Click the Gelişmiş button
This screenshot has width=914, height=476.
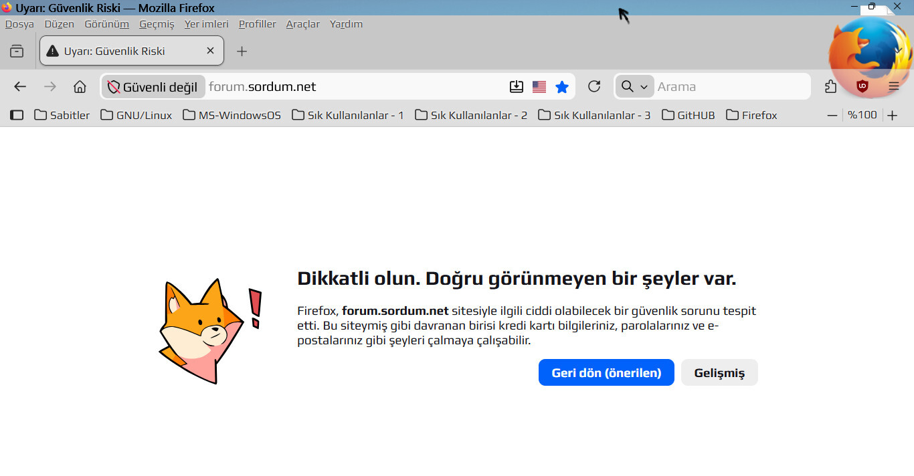tap(719, 372)
